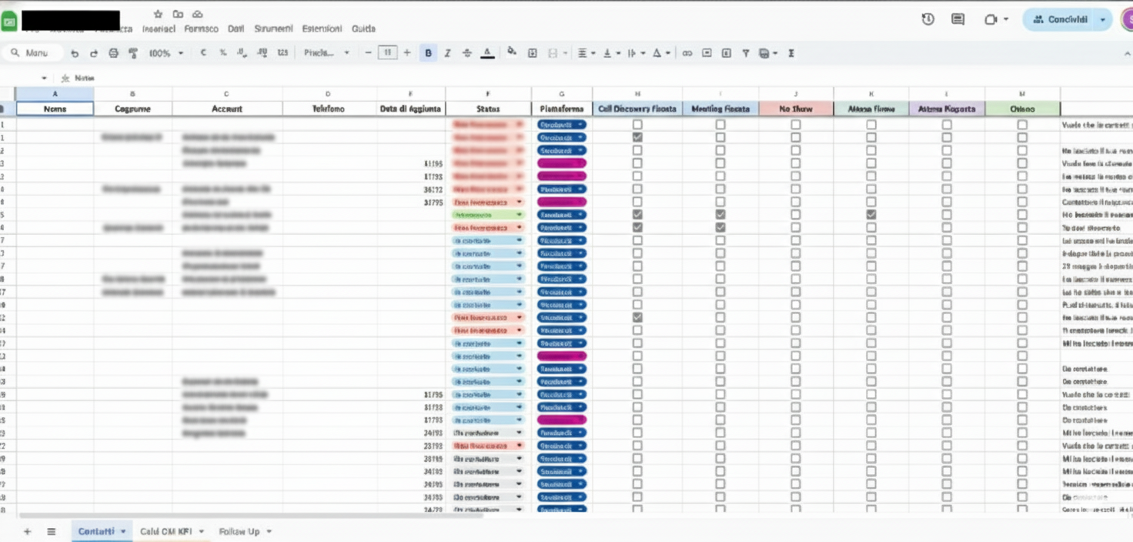Toggle the first row's Chiuso checkbox
The image size is (1133, 542).
tap(1022, 125)
